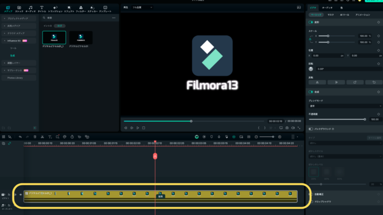Select the アニメーション sub-tab
This screenshot has width=383, height=215.
point(363,15)
